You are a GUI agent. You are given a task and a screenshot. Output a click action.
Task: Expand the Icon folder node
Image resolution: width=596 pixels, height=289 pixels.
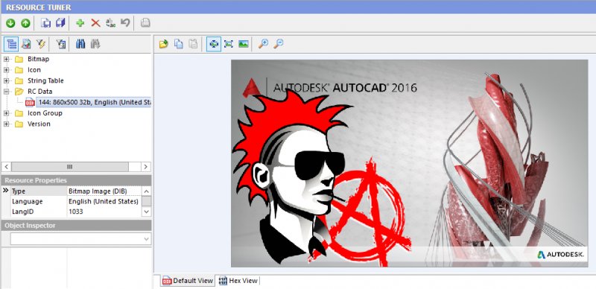(x=6, y=70)
